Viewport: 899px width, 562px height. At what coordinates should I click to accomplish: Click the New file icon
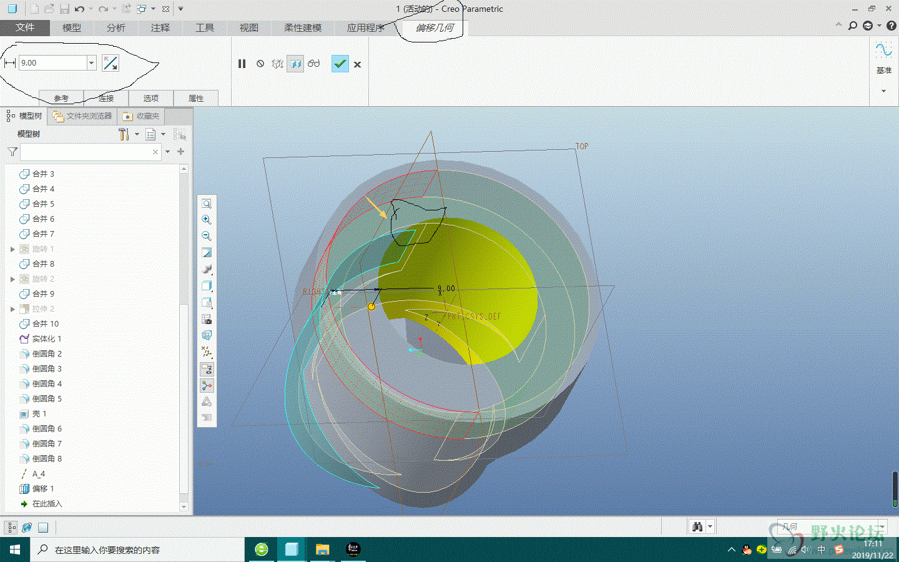point(34,9)
